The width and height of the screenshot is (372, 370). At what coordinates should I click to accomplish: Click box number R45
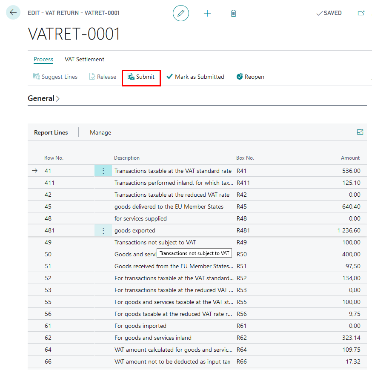click(242, 207)
